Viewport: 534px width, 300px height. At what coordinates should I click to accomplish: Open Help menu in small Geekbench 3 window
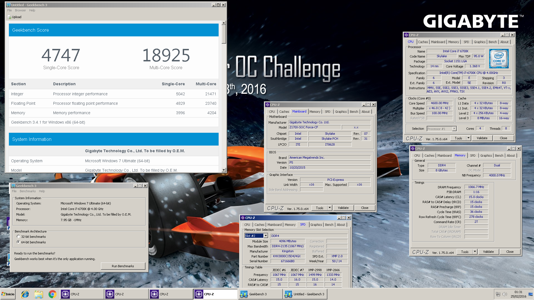[x=42, y=191]
